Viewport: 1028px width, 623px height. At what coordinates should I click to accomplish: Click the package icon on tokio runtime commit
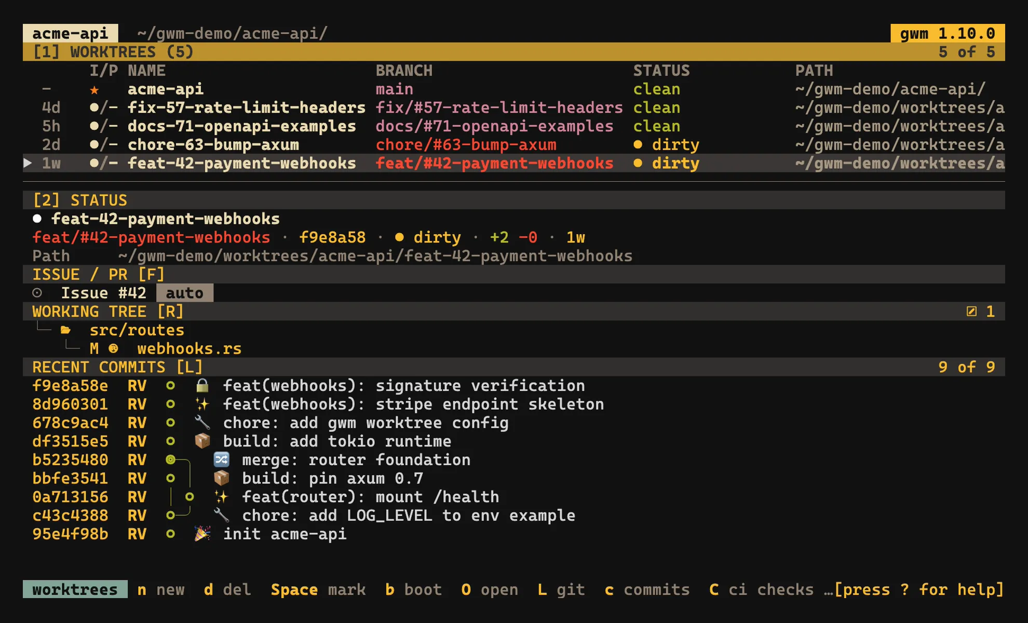(202, 441)
